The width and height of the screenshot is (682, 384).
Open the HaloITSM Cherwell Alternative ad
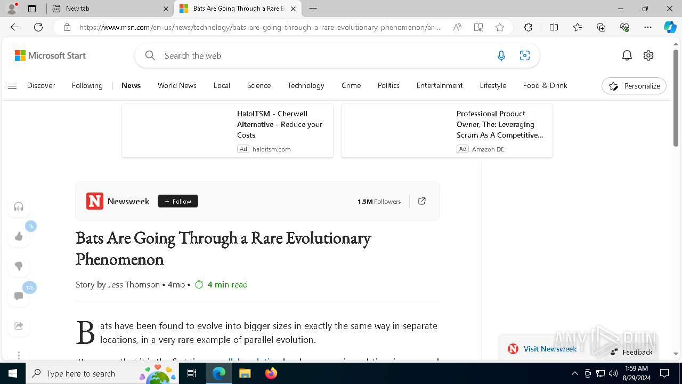click(x=228, y=131)
